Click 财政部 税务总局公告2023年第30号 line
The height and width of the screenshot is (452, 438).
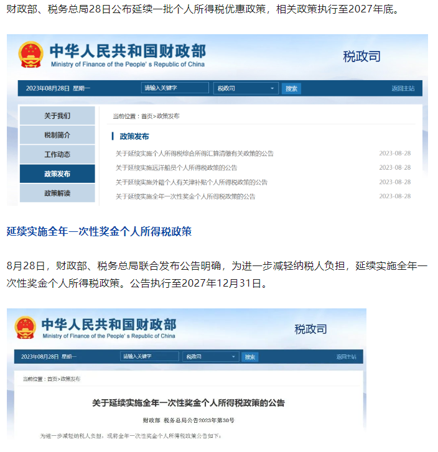pyautogui.click(x=189, y=420)
